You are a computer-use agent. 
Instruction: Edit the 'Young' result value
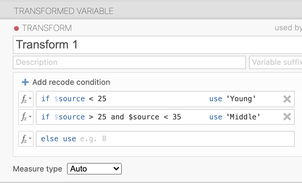pyautogui.click(x=241, y=99)
